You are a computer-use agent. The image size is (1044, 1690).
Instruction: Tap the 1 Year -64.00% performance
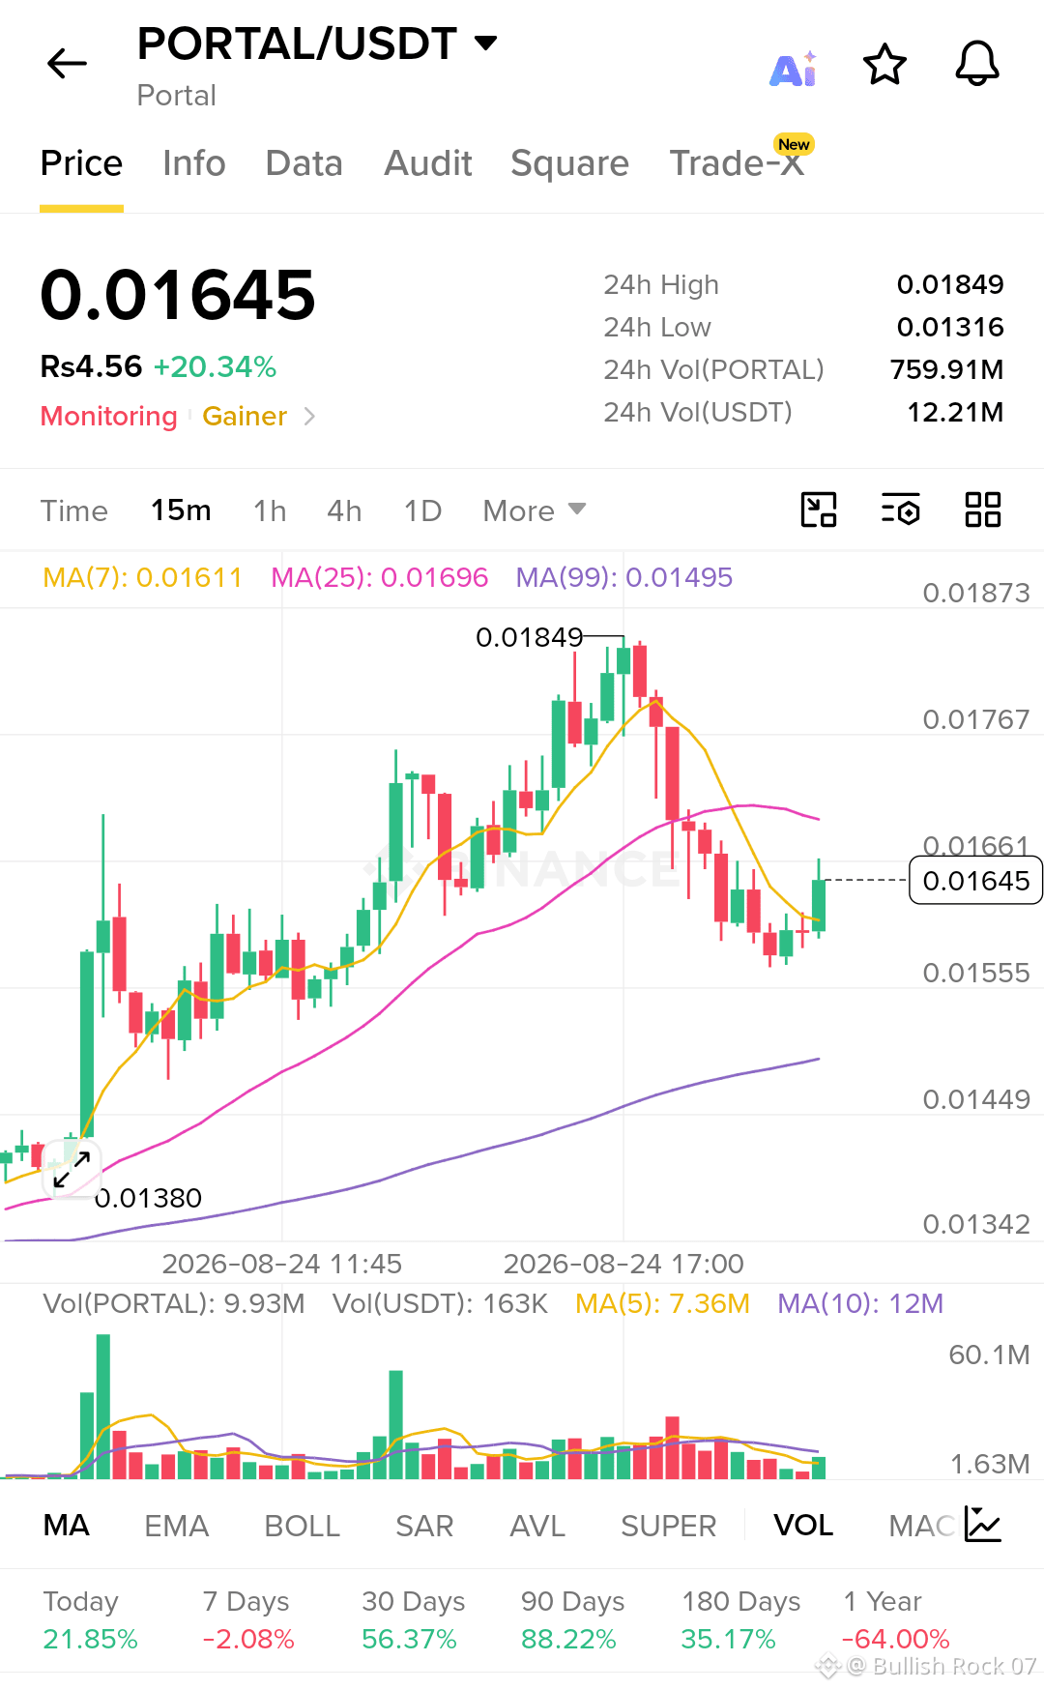pos(896,1619)
